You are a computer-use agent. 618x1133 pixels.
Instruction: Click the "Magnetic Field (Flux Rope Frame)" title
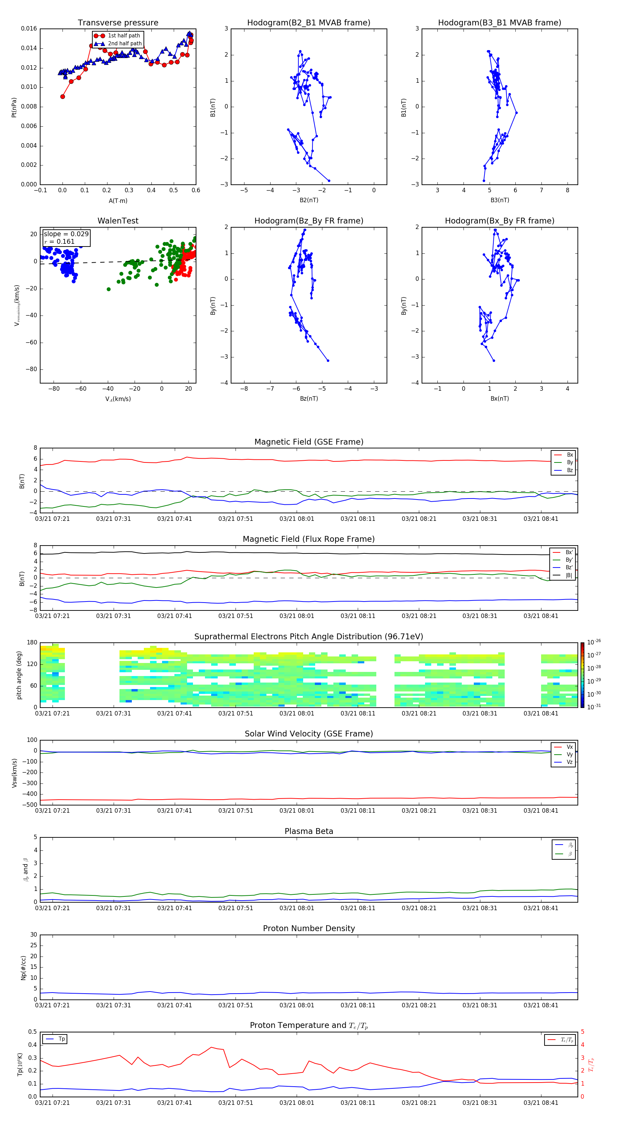click(x=309, y=539)
